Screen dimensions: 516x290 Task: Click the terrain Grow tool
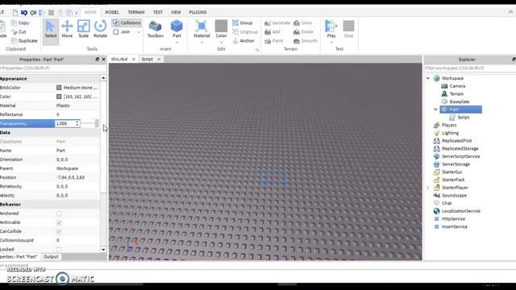302,23
